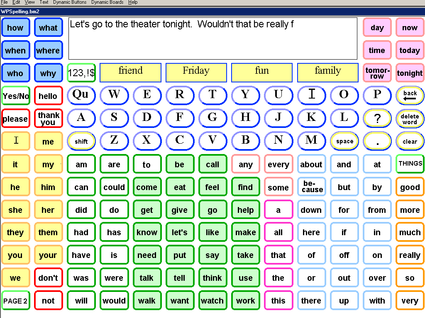Select the 'very' word button
This screenshot has height=318, width=425.
pyautogui.click(x=410, y=301)
